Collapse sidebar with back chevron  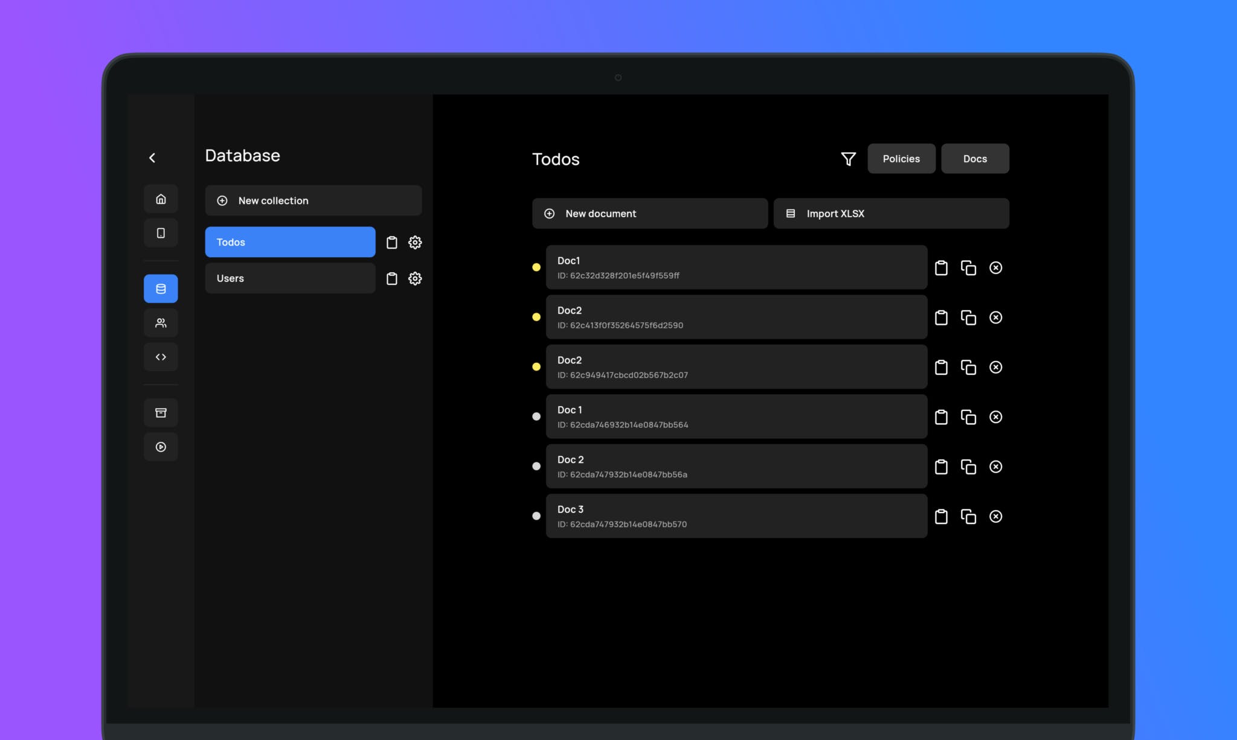pyautogui.click(x=152, y=158)
